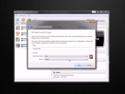125x94 pixels.
Task: Collapse the details section using the chevron
Action: point(104,60)
